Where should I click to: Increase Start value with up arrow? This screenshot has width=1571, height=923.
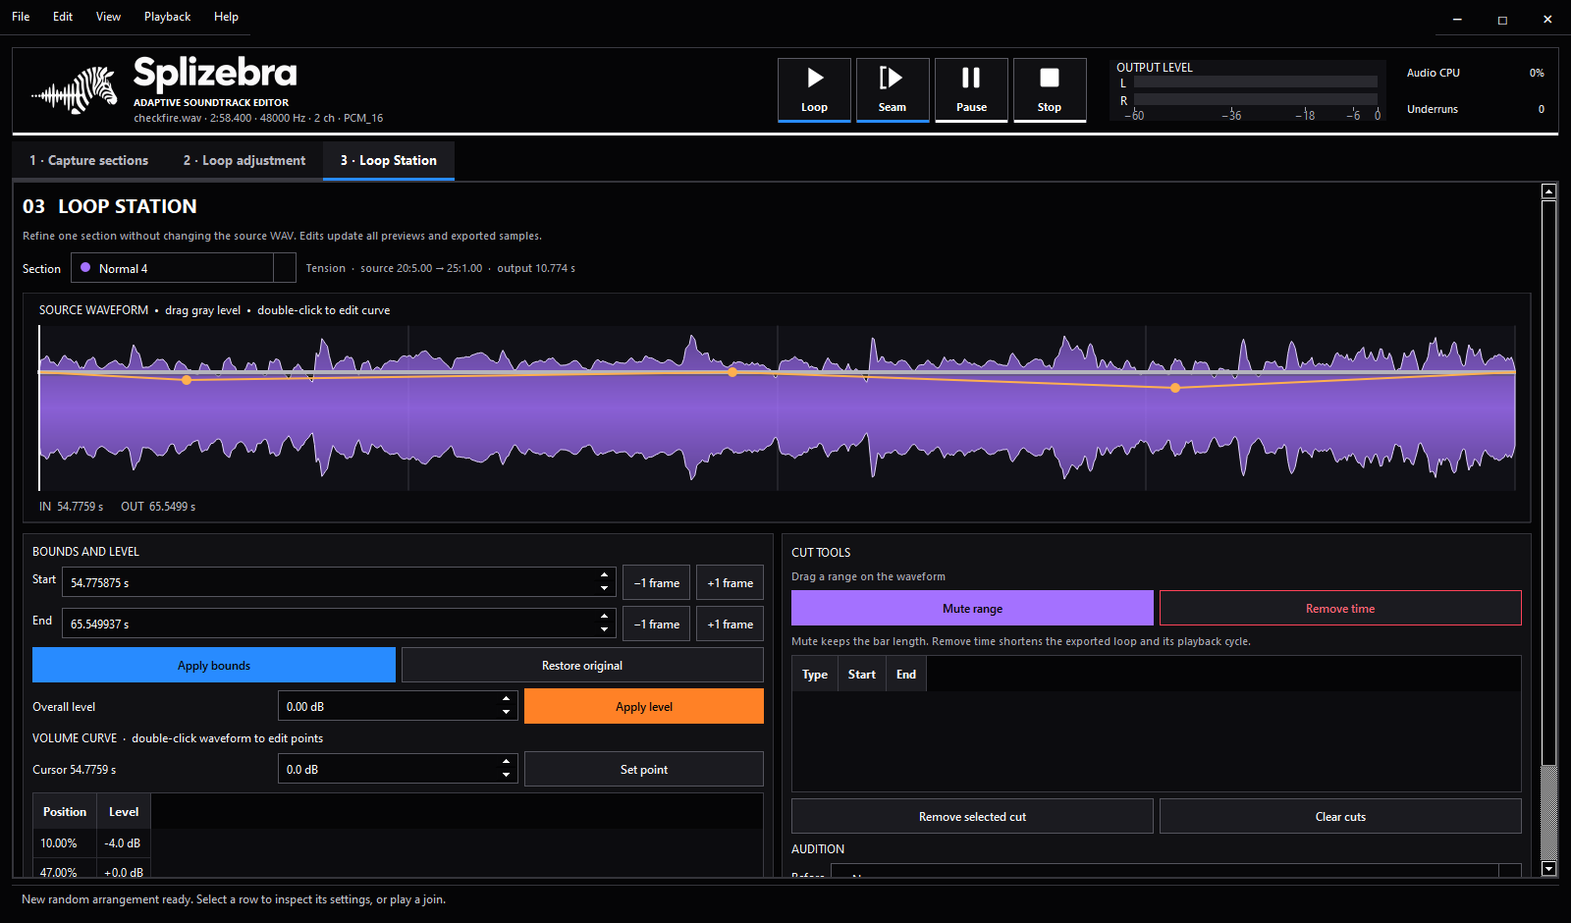604,574
